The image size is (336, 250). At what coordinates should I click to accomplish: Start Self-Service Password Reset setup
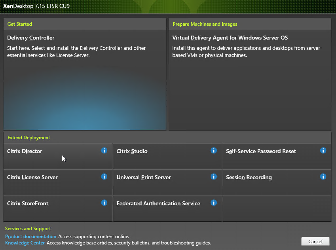(x=277, y=156)
